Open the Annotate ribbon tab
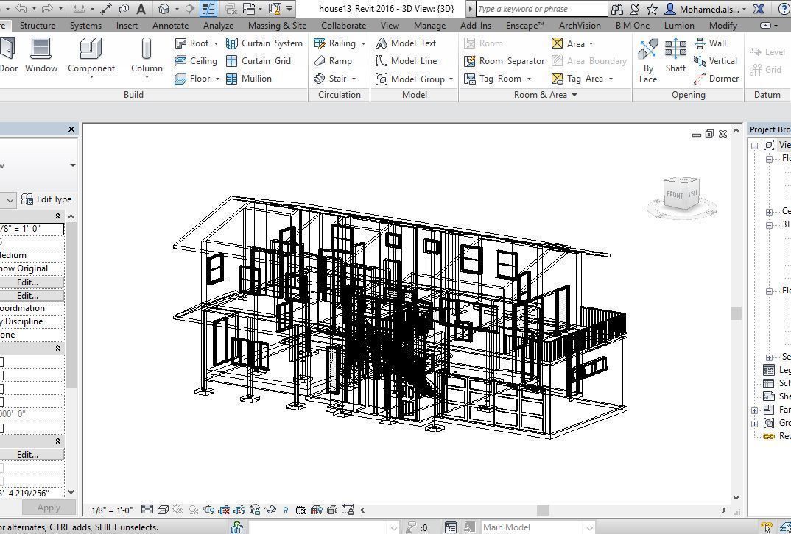 pos(171,25)
